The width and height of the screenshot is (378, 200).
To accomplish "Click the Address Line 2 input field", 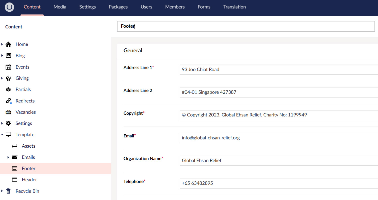I will coord(279,93).
